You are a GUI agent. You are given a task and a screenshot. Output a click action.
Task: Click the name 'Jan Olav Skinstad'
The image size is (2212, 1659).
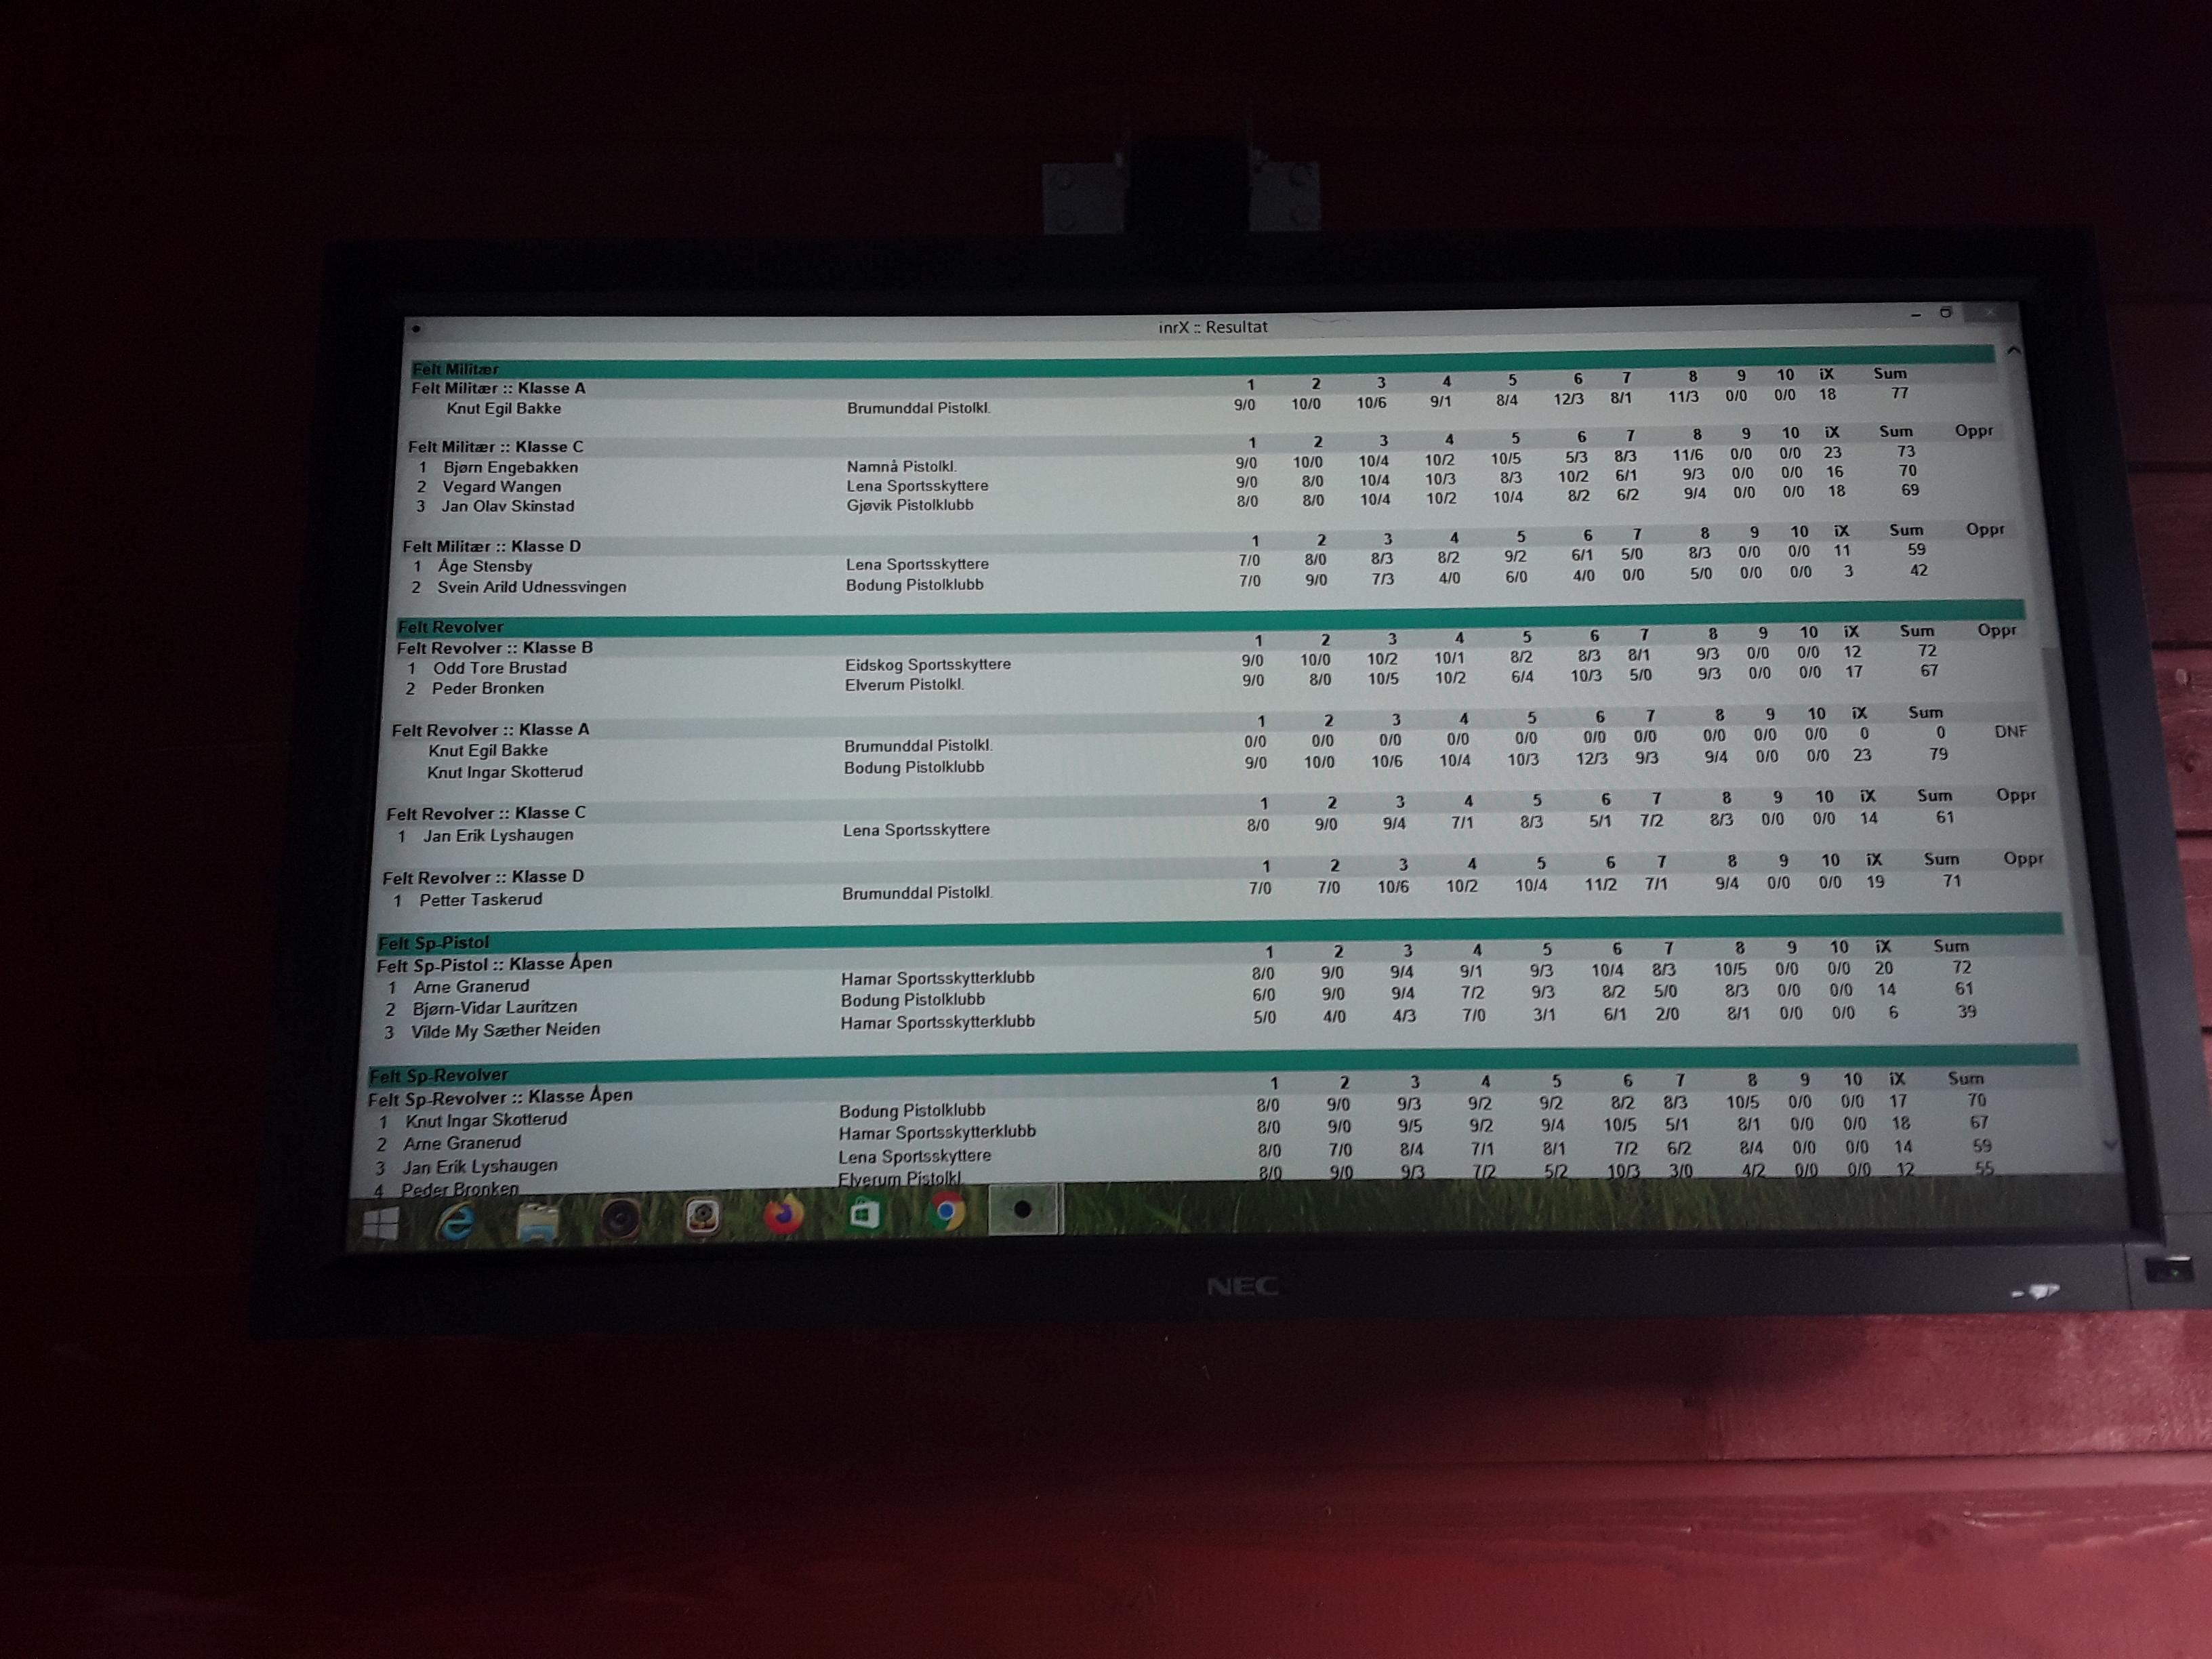click(507, 506)
